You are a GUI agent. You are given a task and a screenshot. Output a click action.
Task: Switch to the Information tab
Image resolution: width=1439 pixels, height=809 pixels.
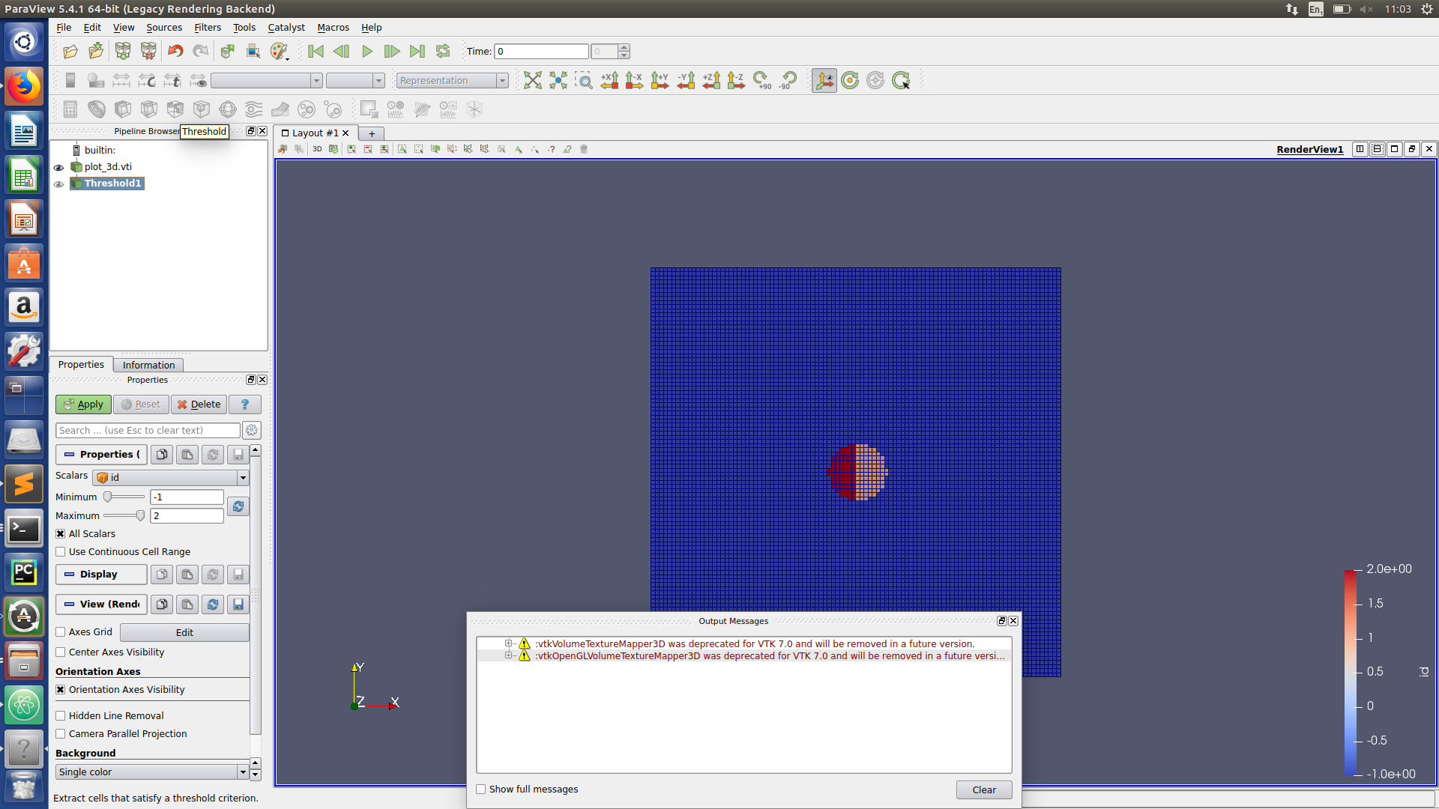[148, 365]
